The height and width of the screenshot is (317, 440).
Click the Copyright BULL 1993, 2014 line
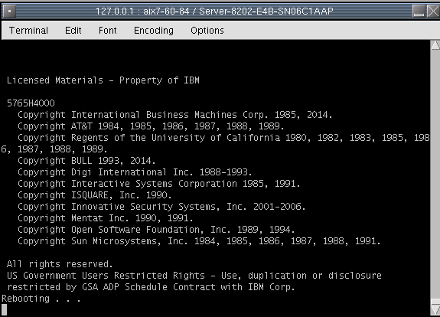coord(86,161)
